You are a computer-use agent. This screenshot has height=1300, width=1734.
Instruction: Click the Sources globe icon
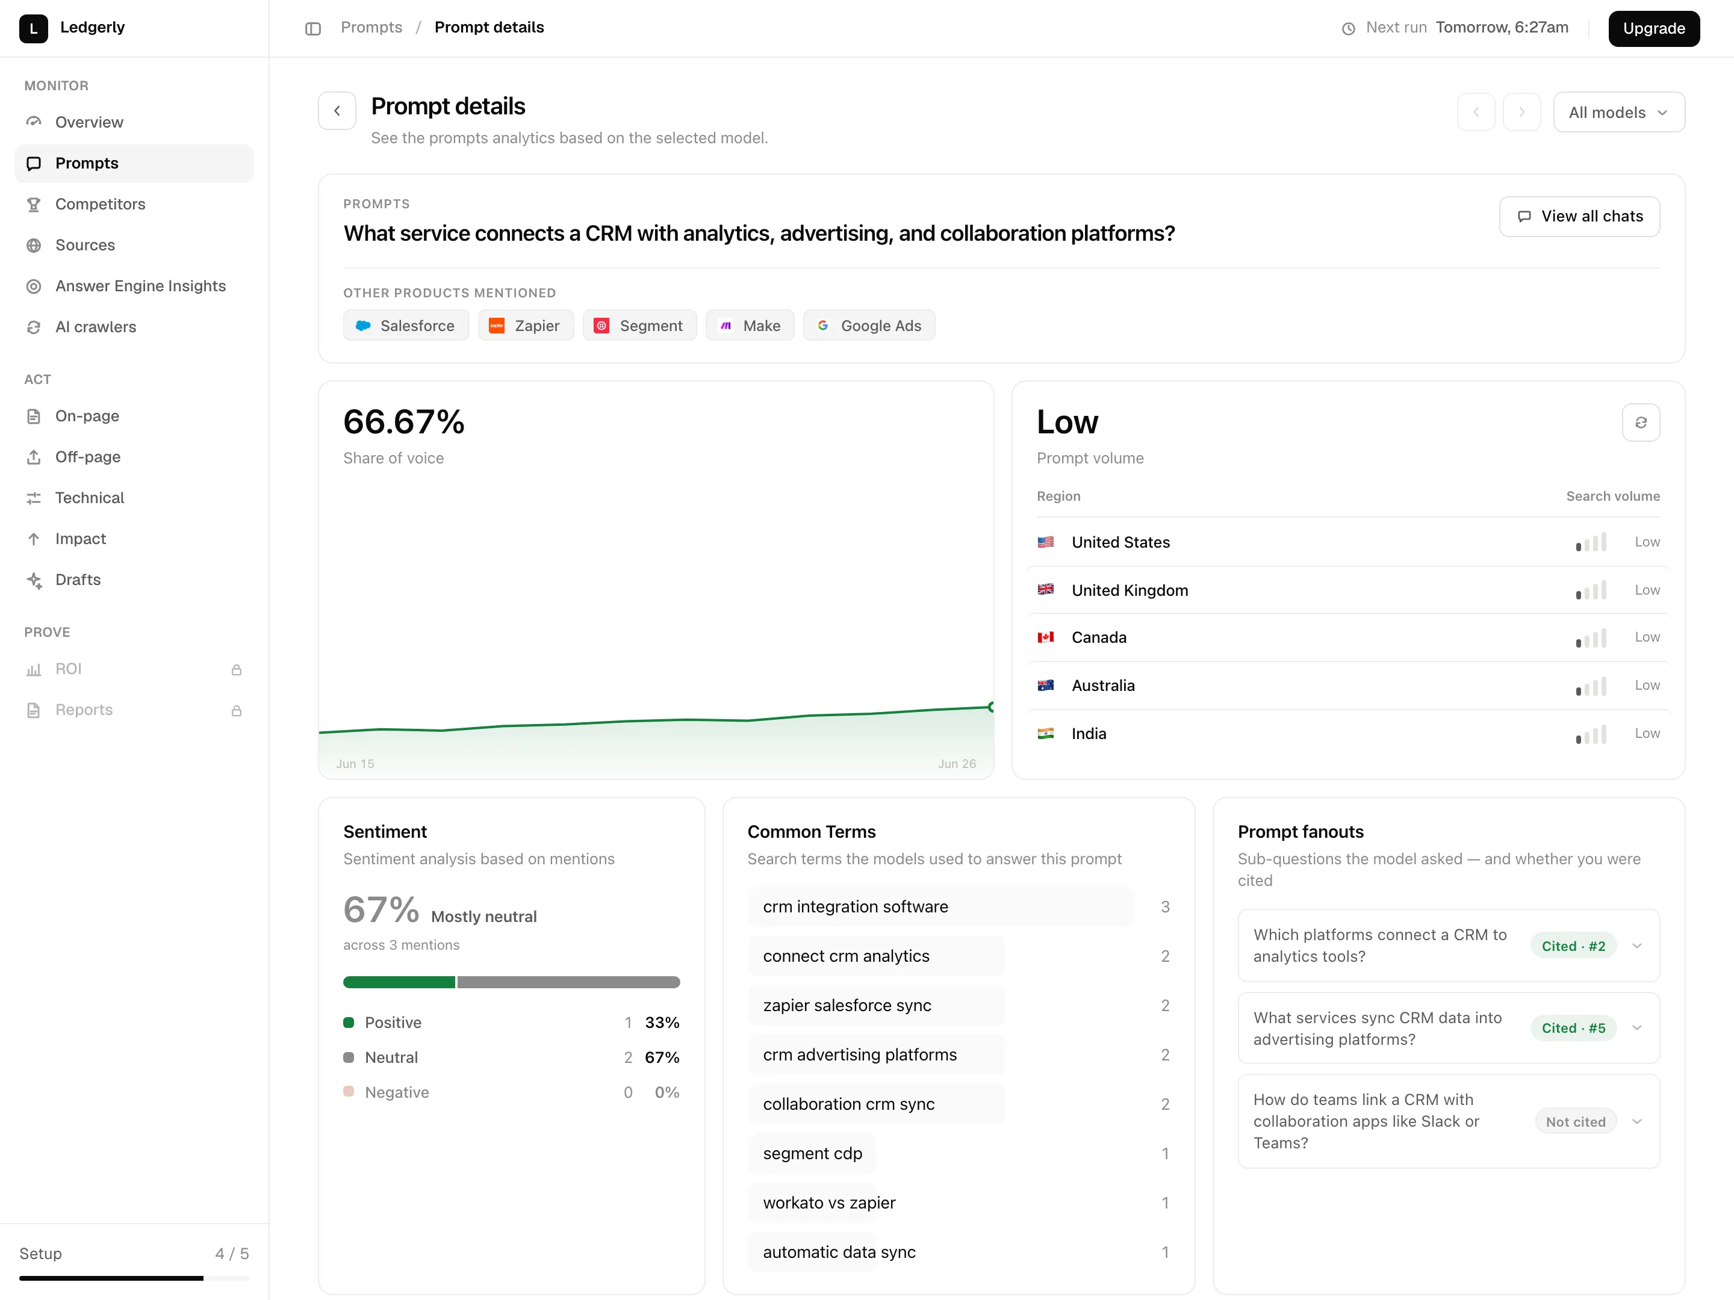[34, 246]
